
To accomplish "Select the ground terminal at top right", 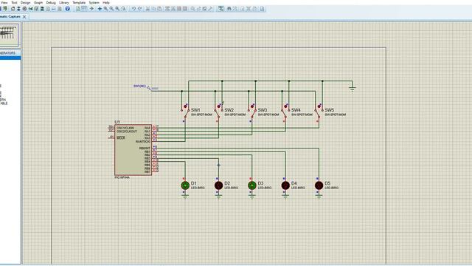I will pyautogui.click(x=353, y=88).
